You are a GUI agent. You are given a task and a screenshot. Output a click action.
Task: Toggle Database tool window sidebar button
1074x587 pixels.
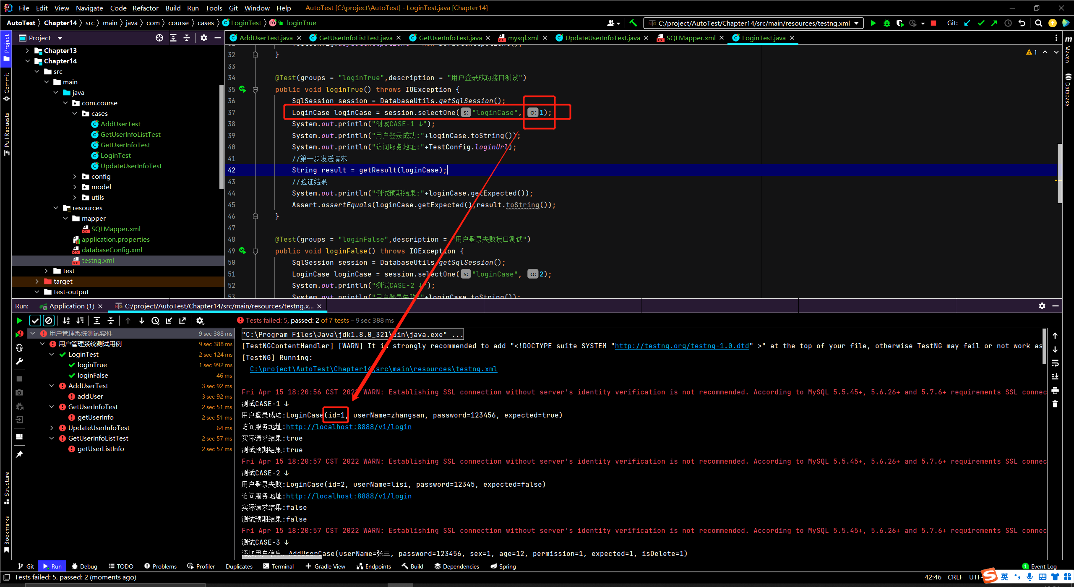(1068, 89)
